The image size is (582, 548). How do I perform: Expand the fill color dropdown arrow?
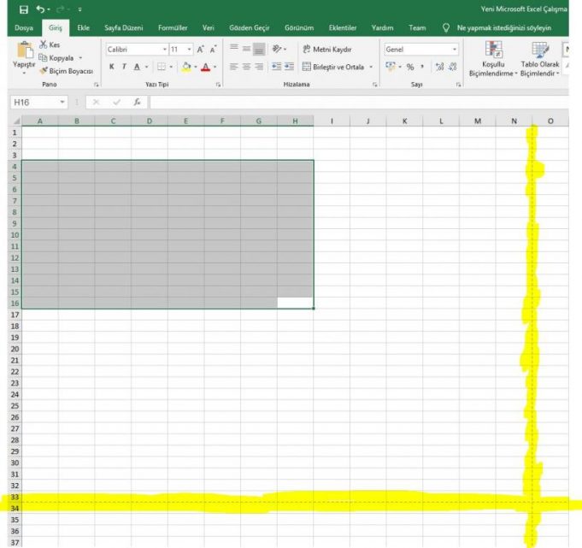[x=196, y=67]
